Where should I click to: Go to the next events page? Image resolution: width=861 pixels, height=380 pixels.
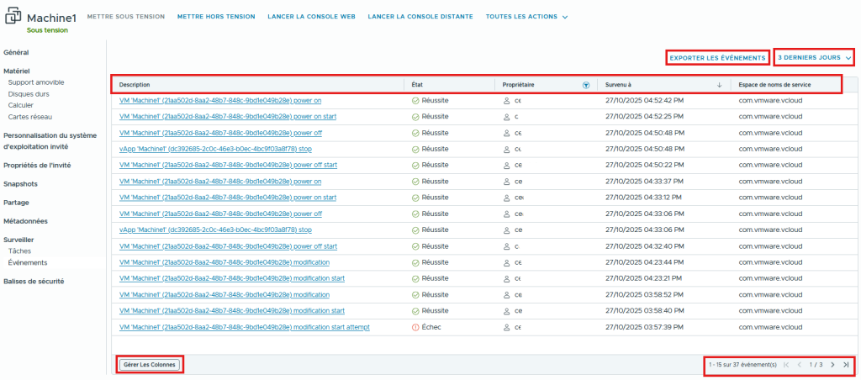click(832, 365)
